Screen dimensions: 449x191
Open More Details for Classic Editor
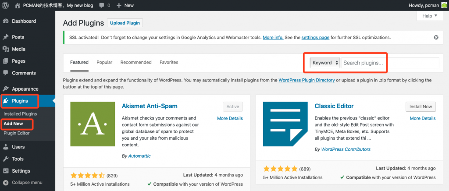[423, 118]
